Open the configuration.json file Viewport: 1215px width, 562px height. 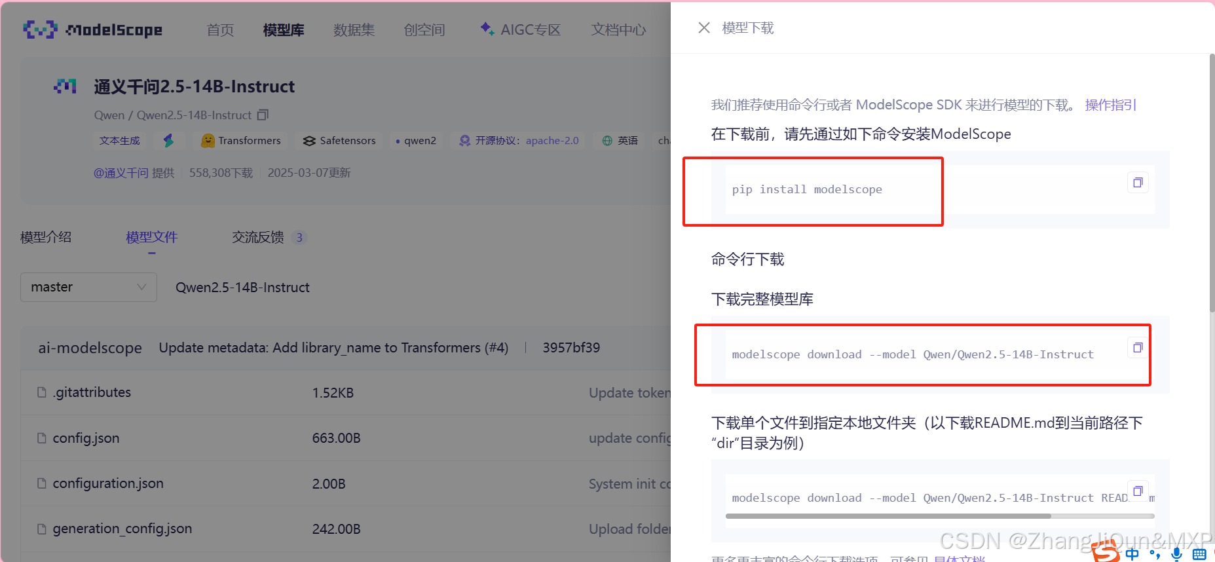[x=108, y=483]
